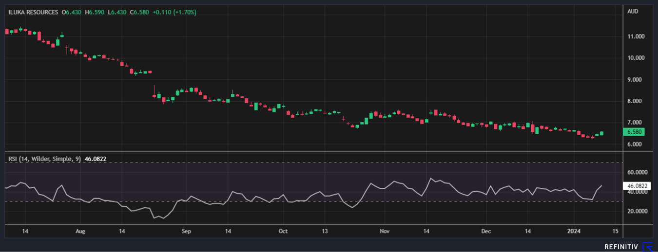This screenshot has width=658, height=252.
Task: Click the REFINITIV logo icon
Action: coord(647,247)
